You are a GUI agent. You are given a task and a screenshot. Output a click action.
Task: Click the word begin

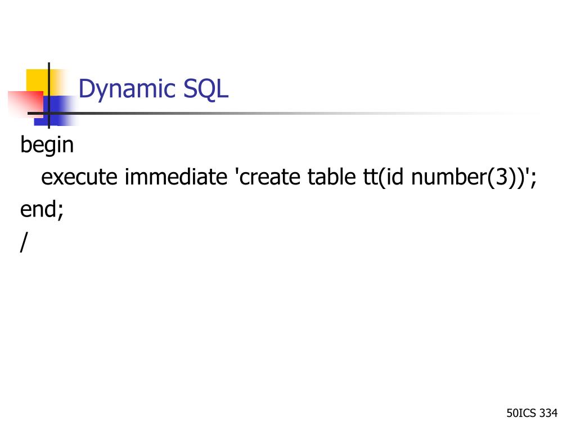pos(47,145)
